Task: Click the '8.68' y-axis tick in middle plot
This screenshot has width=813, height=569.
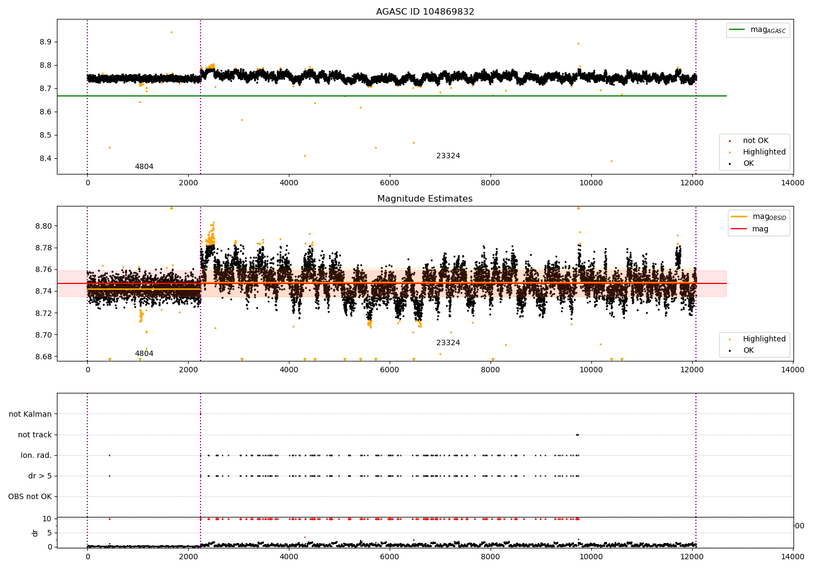Action: click(x=43, y=357)
